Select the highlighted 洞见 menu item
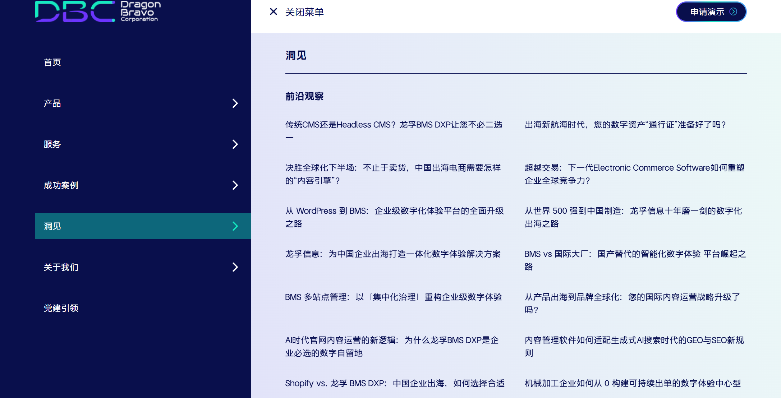Image resolution: width=781 pixels, height=398 pixels. point(143,226)
